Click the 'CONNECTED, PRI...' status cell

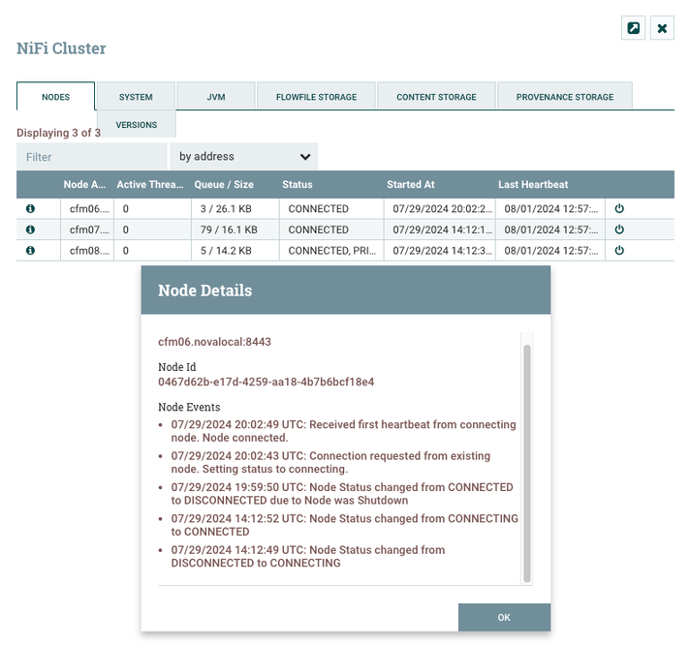pyautogui.click(x=331, y=250)
